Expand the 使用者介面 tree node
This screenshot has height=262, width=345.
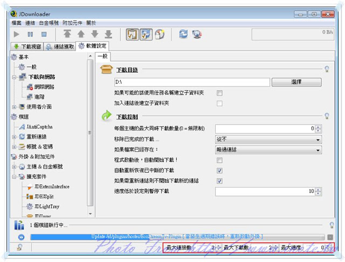click(x=15, y=107)
